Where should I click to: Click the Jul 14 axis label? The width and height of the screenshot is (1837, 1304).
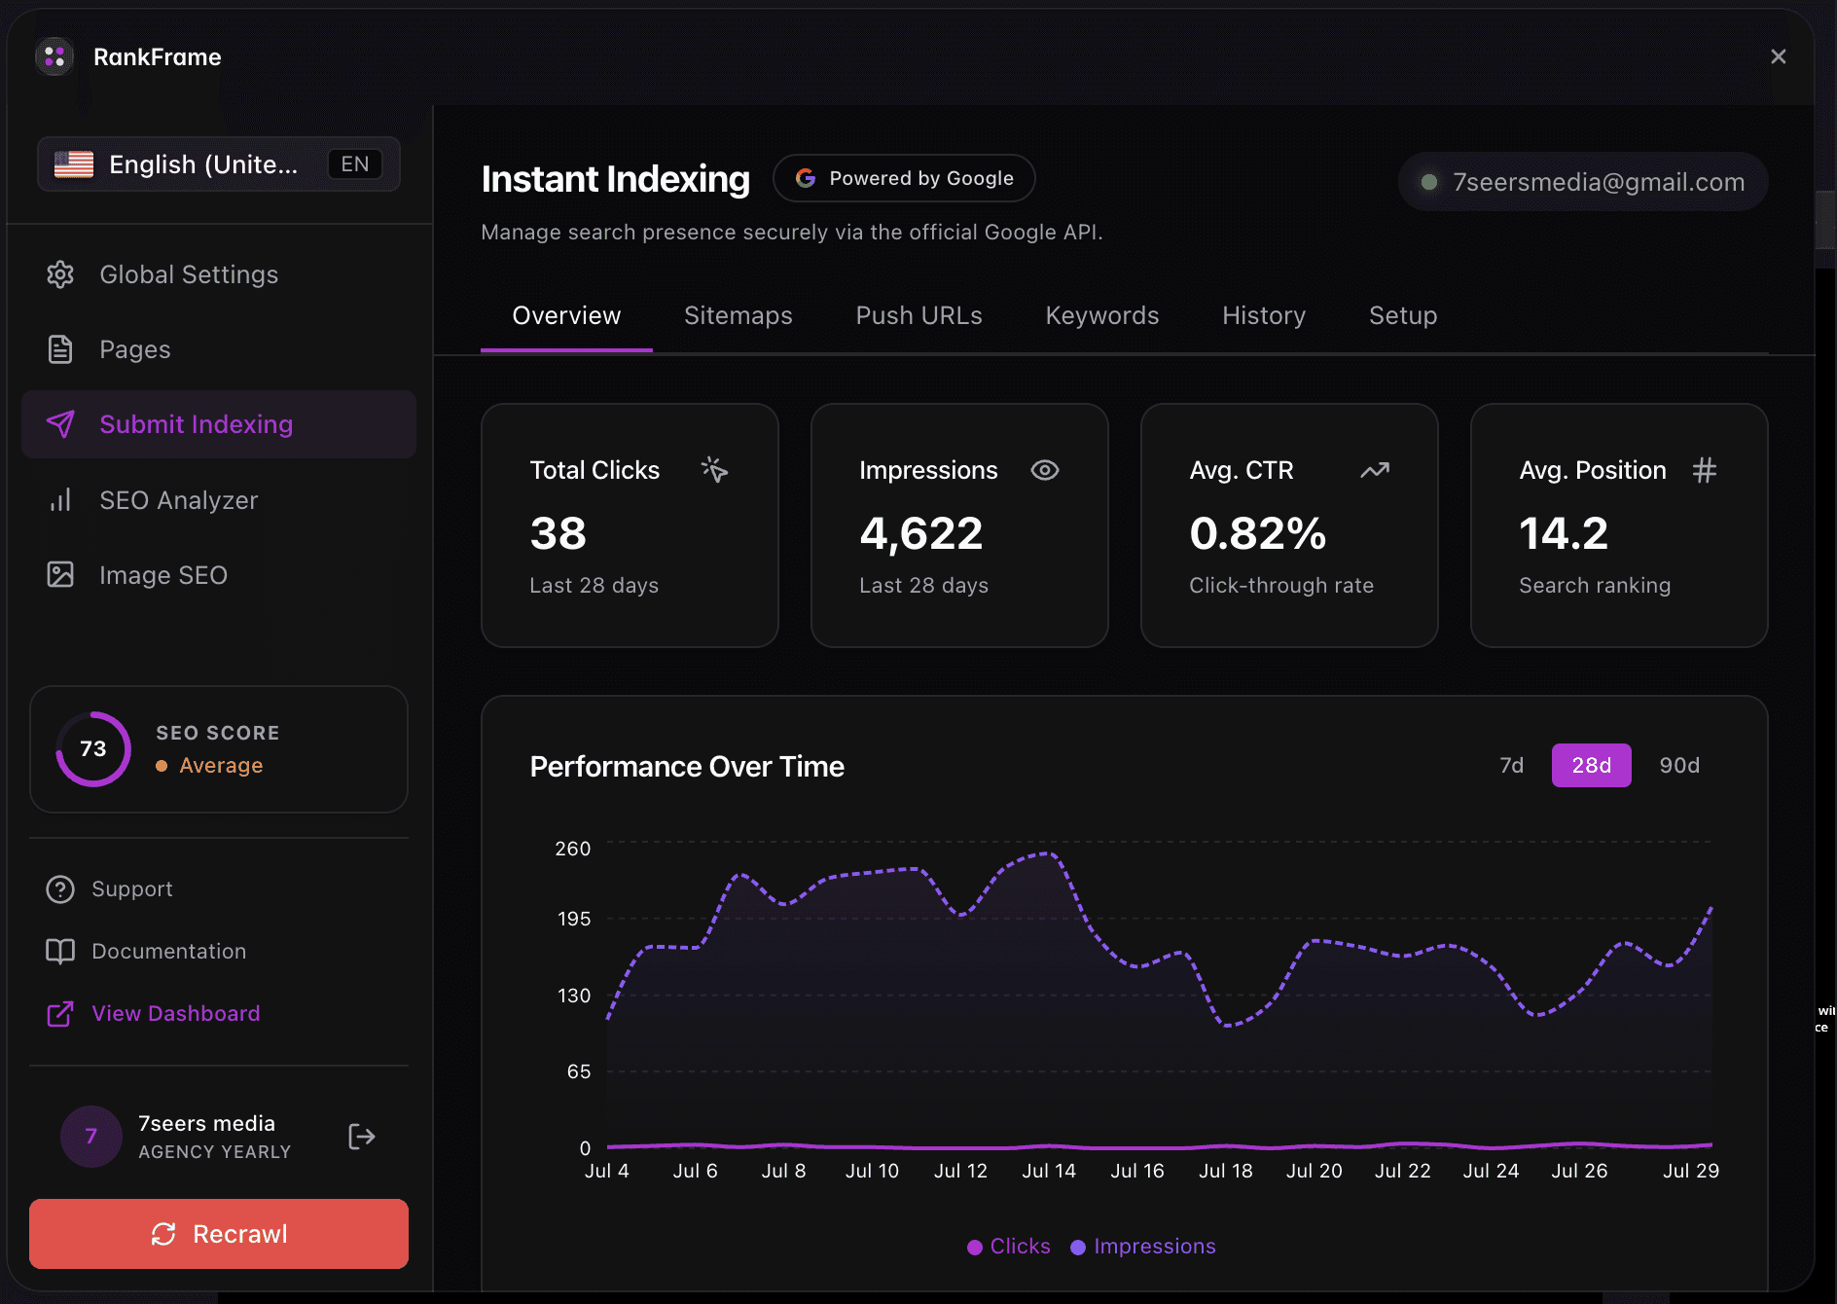[1049, 1171]
